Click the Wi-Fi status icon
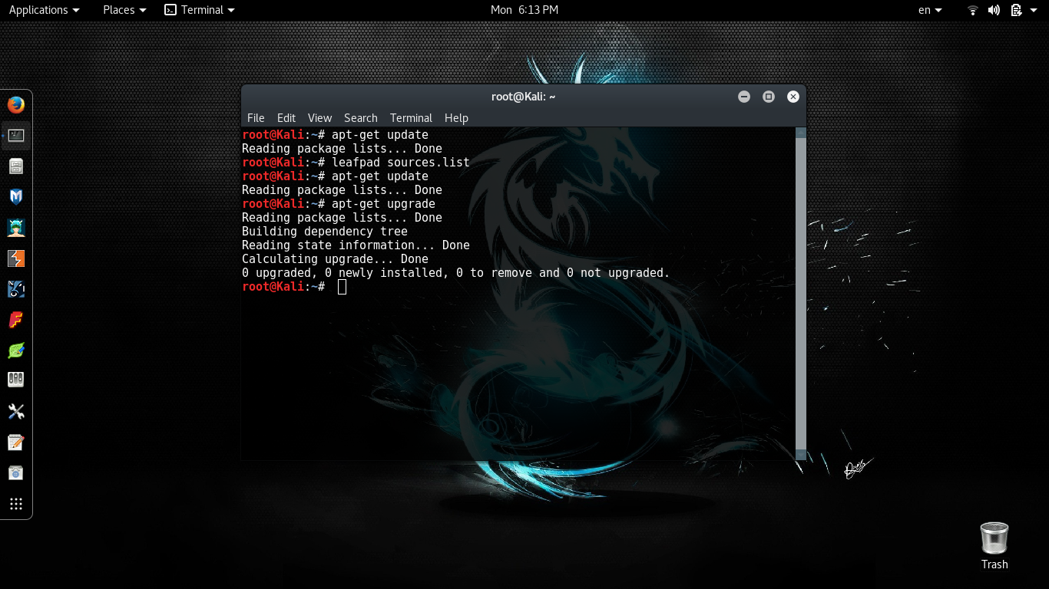 click(x=973, y=10)
